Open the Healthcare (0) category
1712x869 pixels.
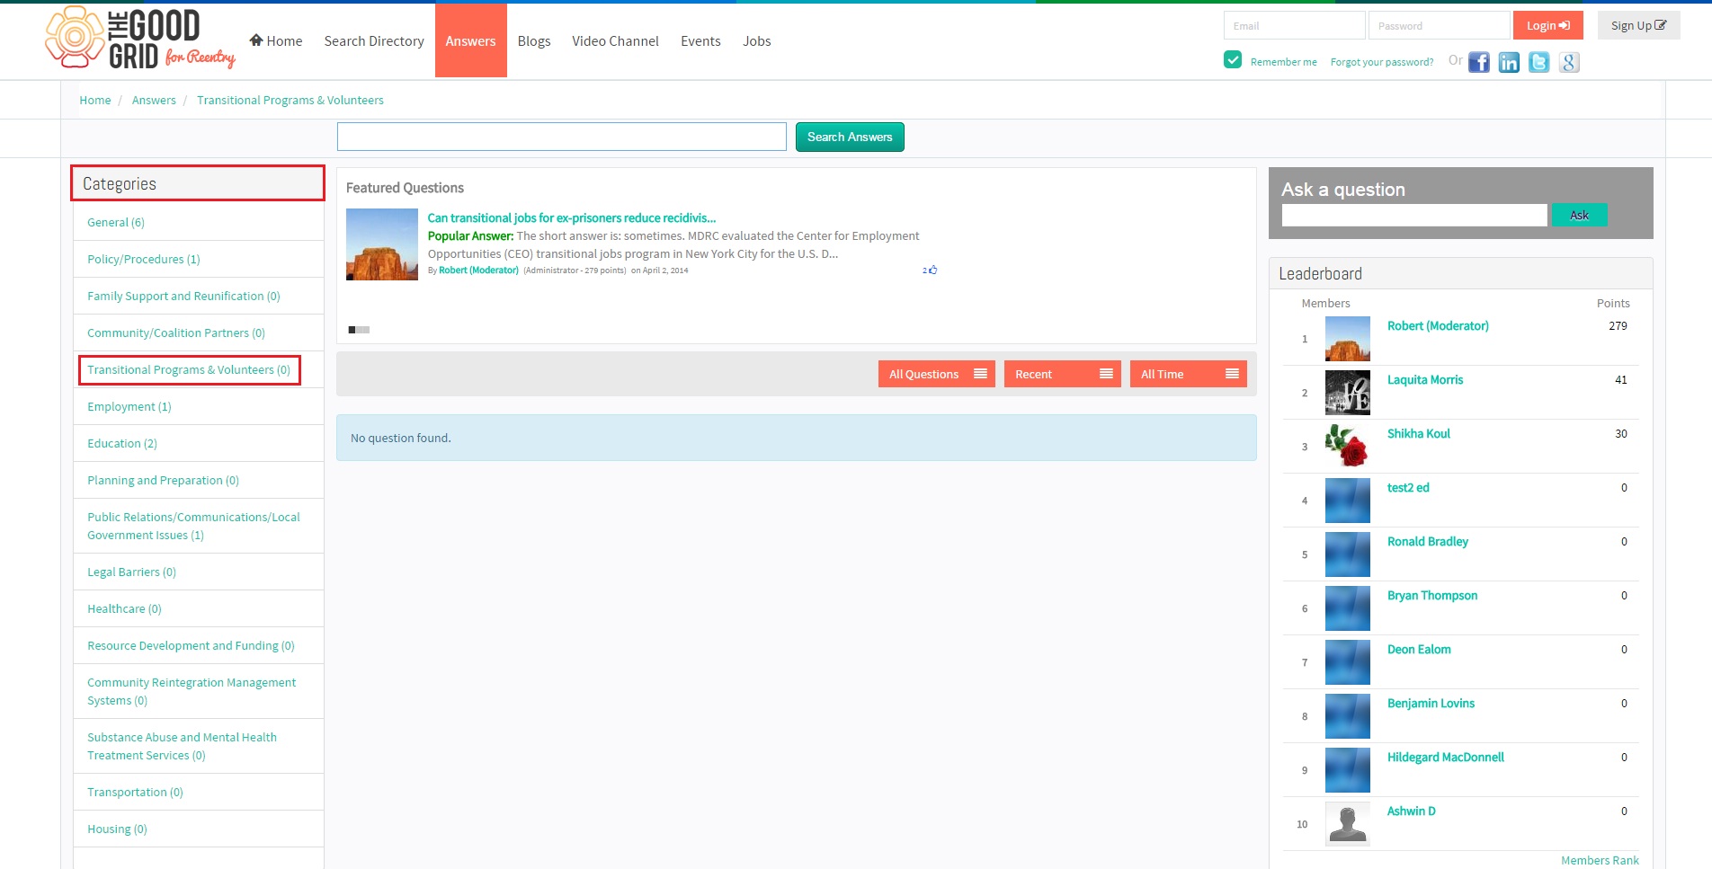pyautogui.click(x=124, y=608)
